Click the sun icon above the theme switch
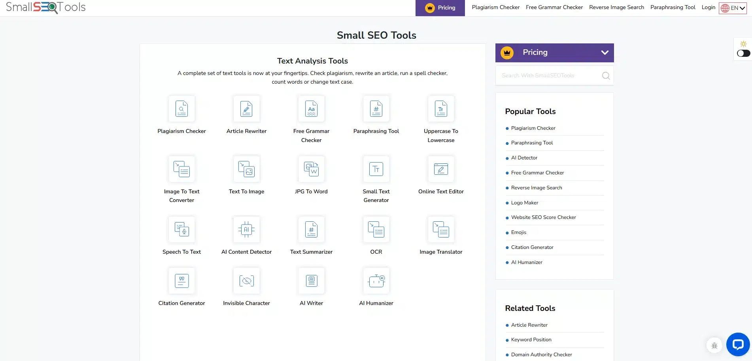 pos(743,44)
